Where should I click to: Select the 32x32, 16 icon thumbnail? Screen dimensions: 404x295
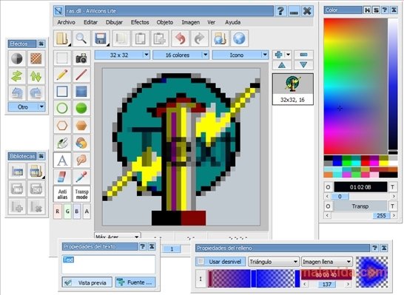click(293, 89)
